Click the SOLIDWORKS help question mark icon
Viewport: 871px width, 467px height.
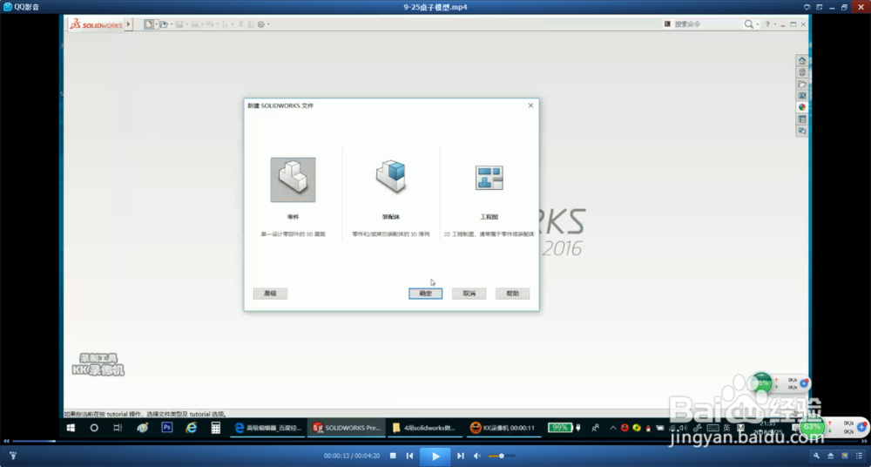click(x=767, y=24)
